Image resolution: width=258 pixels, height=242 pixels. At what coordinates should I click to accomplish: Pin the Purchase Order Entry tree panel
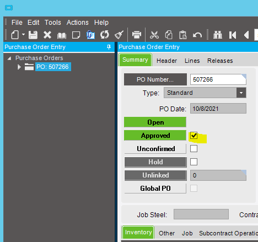point(109,47)
